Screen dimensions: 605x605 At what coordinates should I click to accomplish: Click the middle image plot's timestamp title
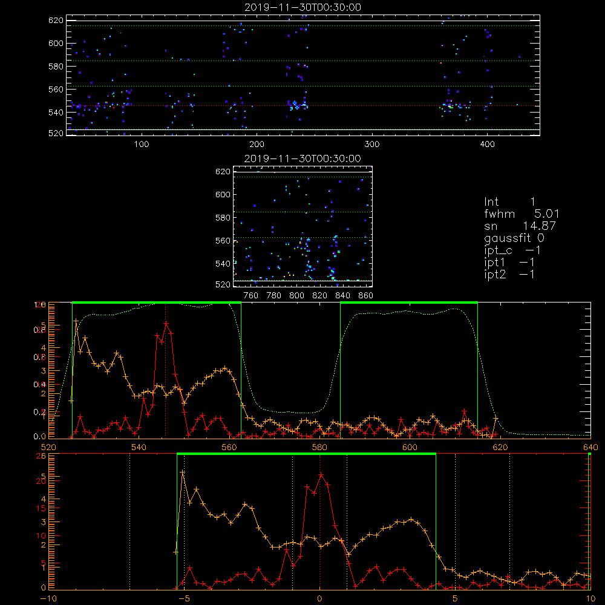[x=303, y=159]
